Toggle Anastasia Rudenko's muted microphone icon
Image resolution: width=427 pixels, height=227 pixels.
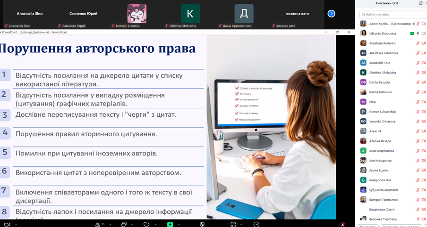418,43
